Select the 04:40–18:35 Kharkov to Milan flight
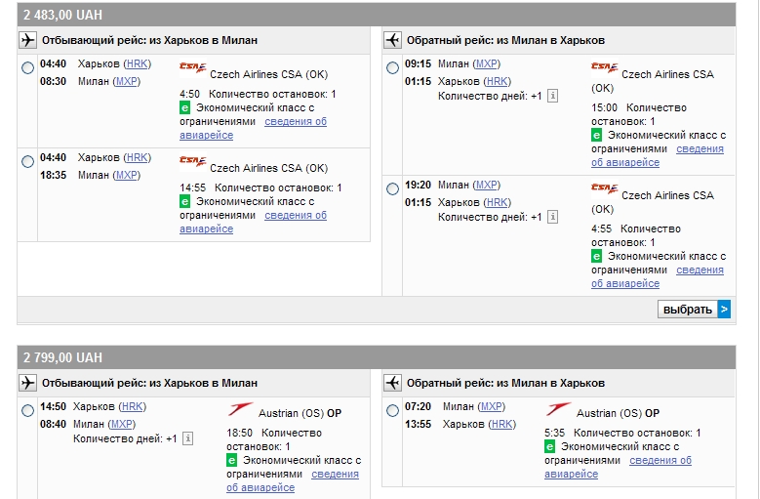The height and width of the screenshot is (499, 760). 27,161
